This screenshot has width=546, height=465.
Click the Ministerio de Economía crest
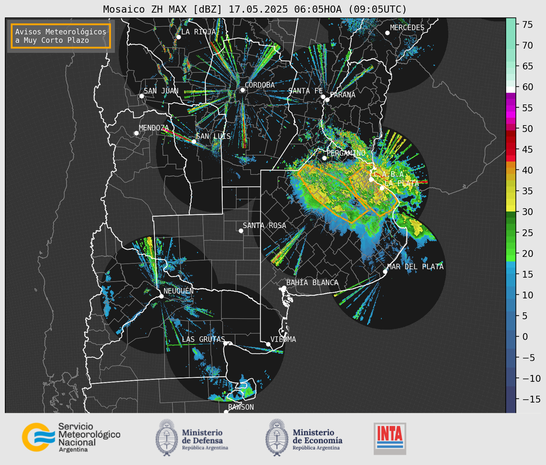tap(277, 438)
